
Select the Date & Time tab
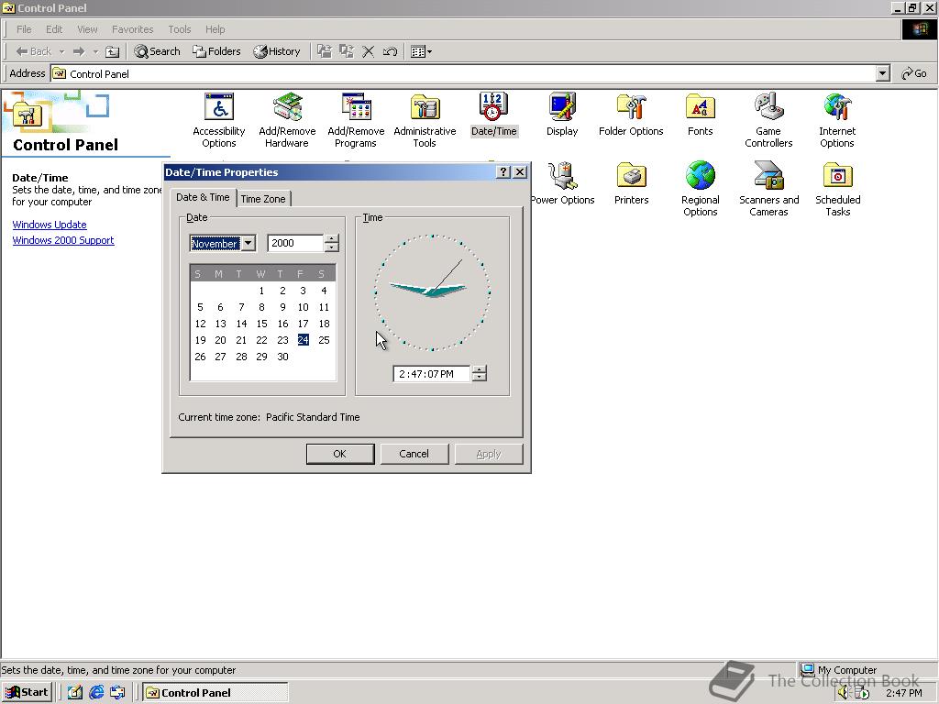pos(203,197)
